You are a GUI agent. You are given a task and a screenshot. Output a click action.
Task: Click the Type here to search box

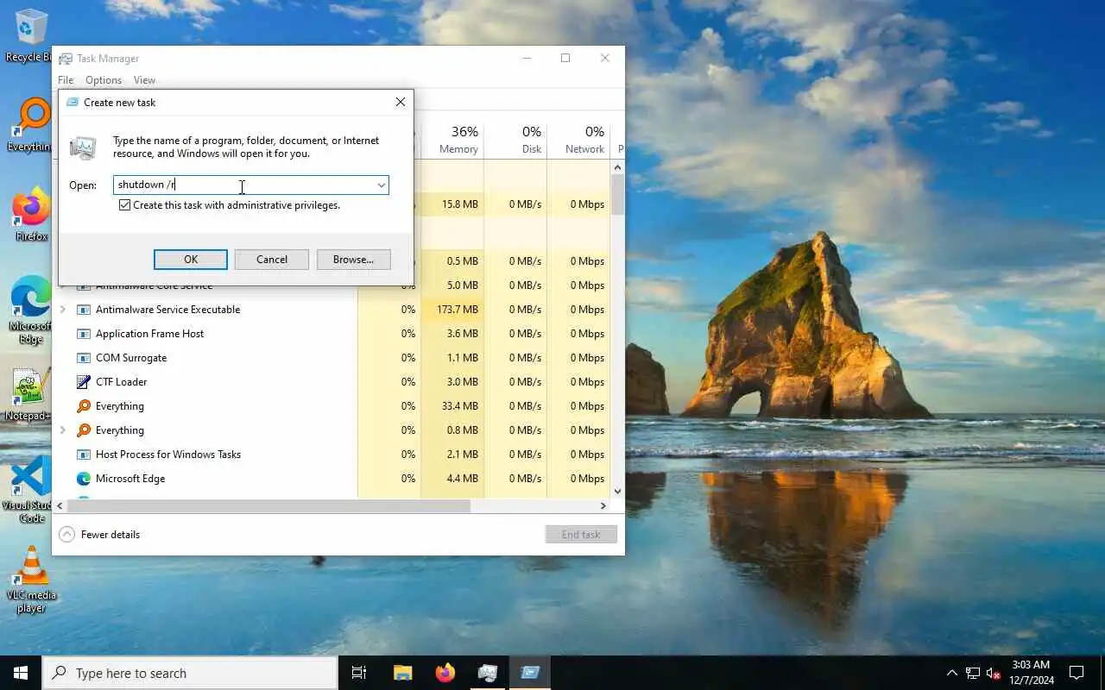[190, 673]
